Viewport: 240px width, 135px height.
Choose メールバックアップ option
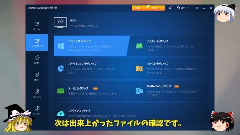coord(91,91)
